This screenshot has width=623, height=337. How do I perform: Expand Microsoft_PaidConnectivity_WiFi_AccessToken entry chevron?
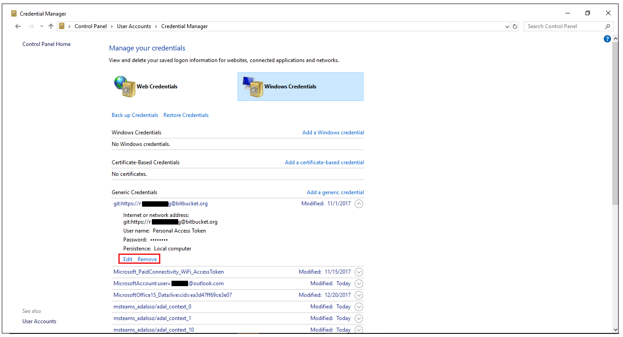[x=359, y=272]
